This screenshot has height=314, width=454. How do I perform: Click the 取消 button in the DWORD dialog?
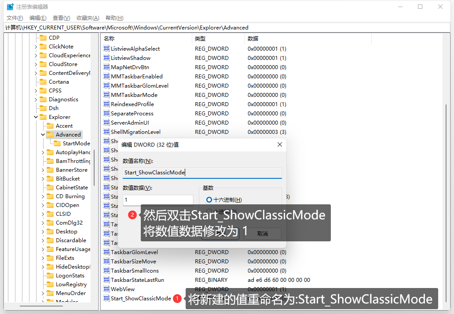click(263, 234)
